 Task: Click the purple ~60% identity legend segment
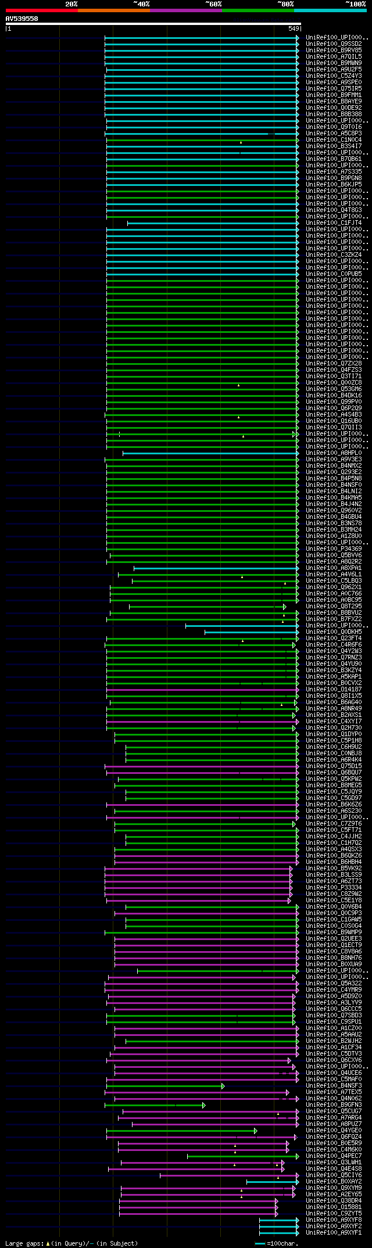tap(185, 10)
